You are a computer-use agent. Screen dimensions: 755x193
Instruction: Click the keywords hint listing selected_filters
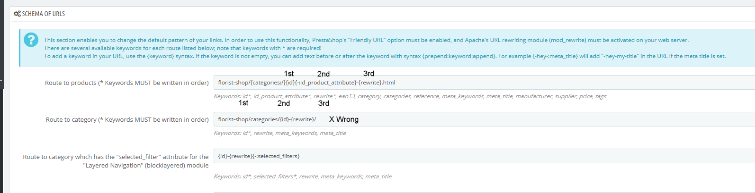[302, 176]
